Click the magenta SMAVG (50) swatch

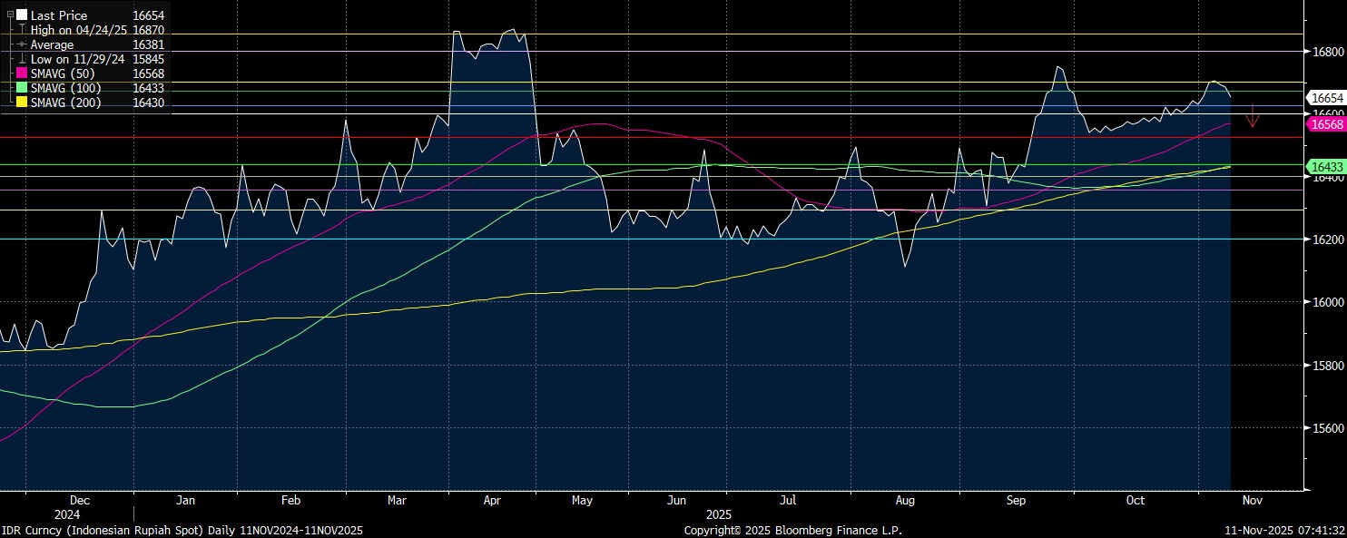[x=22, y=73]
